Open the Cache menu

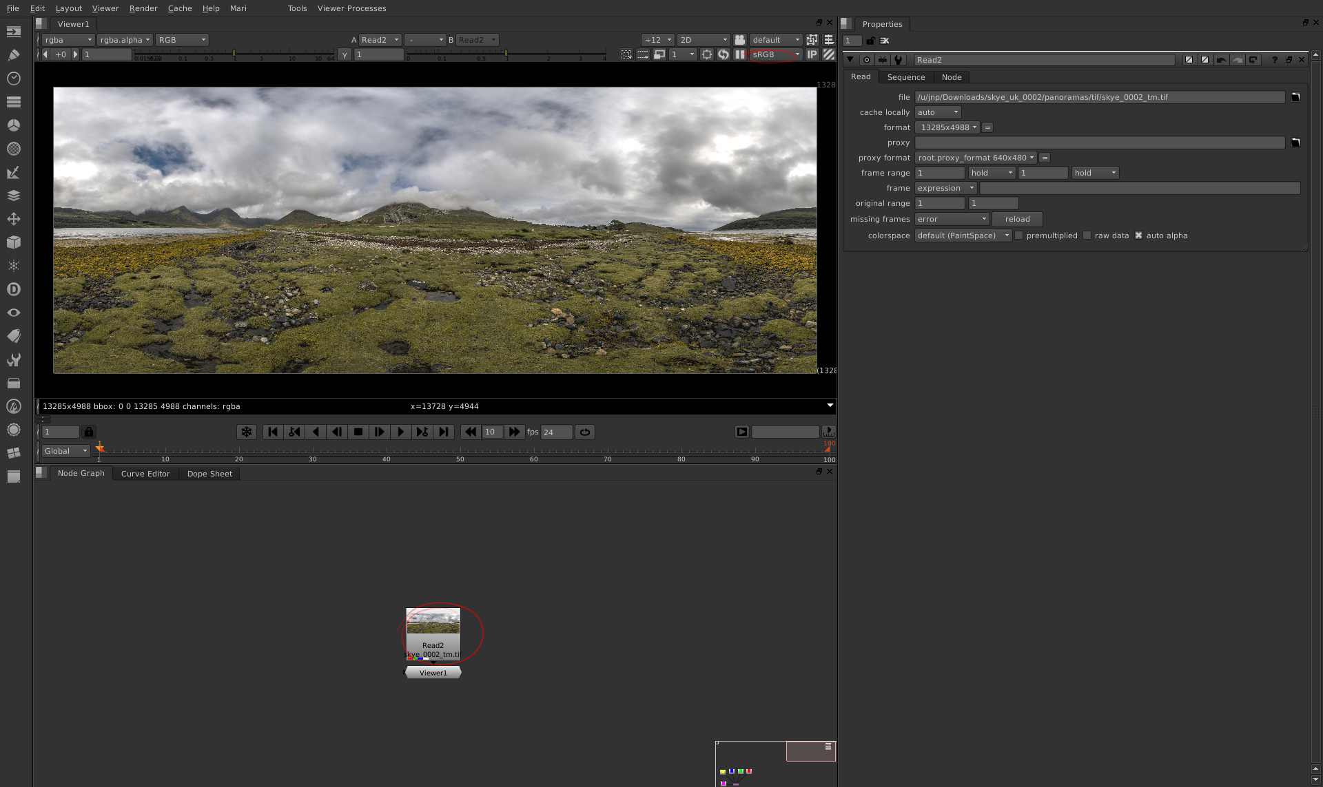[180, 8]
